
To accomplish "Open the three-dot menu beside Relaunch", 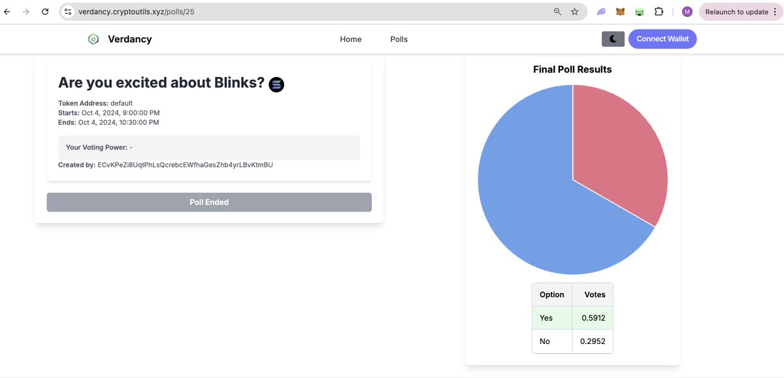I will (x=777, y=12).
